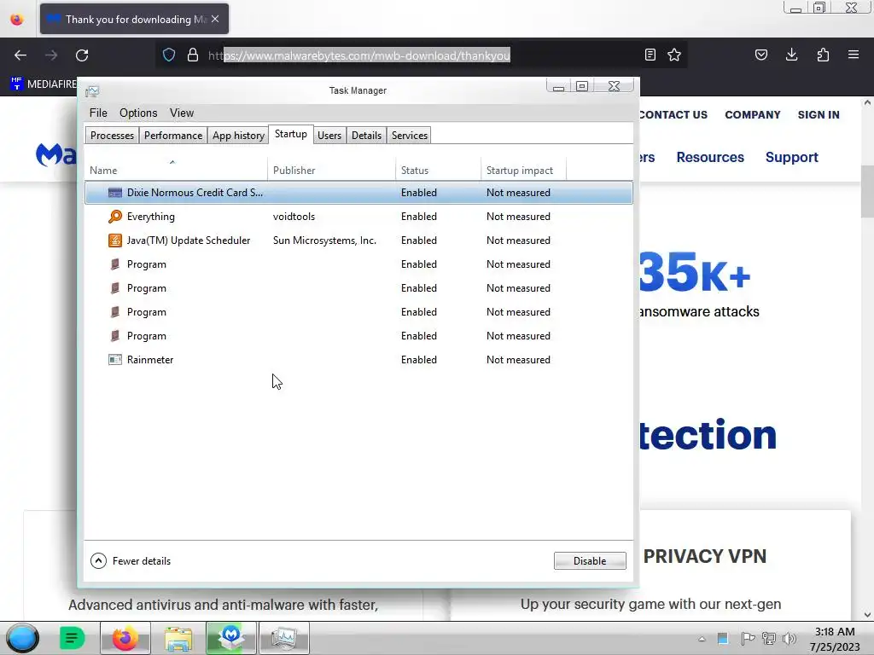Viewport: 874px width, 655px height.
Task: Open the green notes app on taskbar
Action: (x=72, y=638)
